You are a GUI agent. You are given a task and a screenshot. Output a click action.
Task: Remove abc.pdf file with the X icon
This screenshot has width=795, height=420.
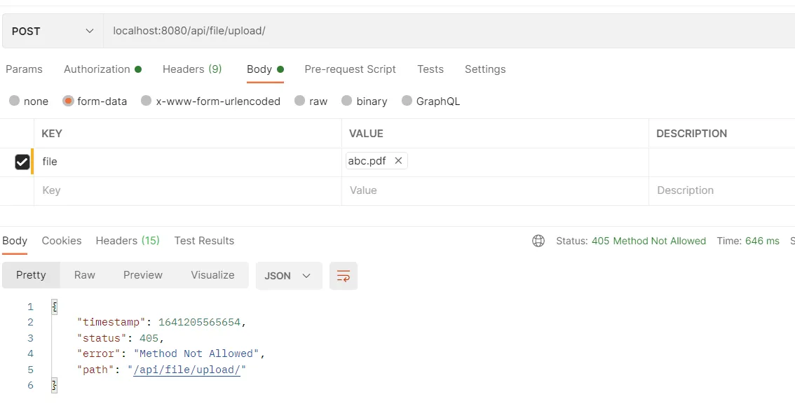pyautogui.click(x=398, y=161)
